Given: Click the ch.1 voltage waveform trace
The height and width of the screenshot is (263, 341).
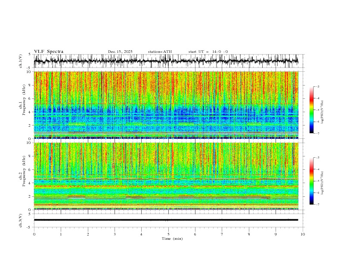Looking at the screenshot, I should tap(166, 61).
